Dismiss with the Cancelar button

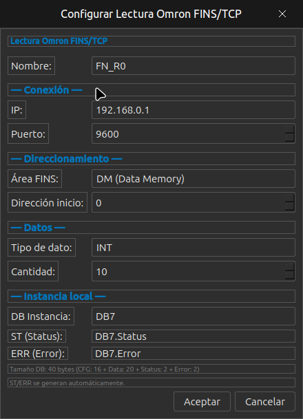click(x=265, y=401)
